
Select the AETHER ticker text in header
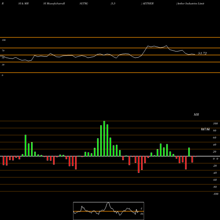pyautogui.click(x=148, y=4)
